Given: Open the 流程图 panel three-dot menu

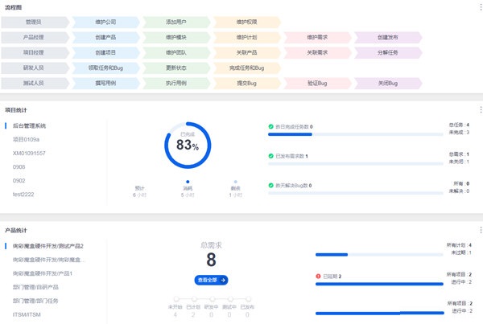Looking at the screenshot, I should click(x=481, y=6).
